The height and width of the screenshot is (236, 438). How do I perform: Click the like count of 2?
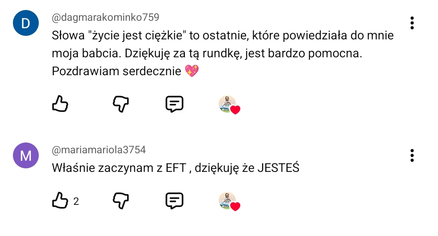click(76, 202)
